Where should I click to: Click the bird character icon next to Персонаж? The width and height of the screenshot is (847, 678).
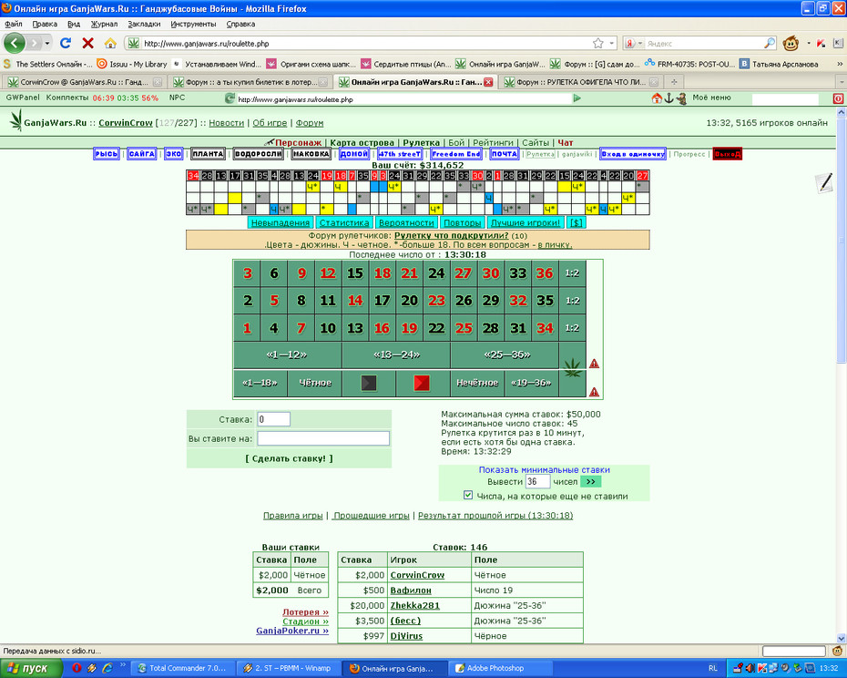[x=269, y=142]
